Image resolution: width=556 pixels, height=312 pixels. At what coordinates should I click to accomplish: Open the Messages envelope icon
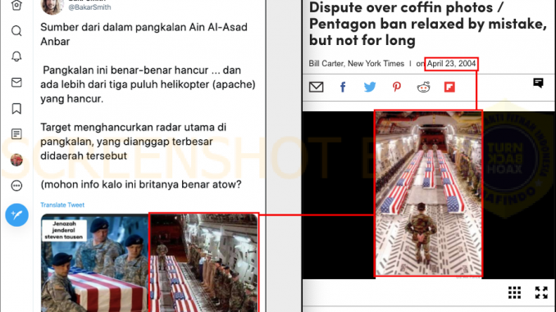coord(16,83)
